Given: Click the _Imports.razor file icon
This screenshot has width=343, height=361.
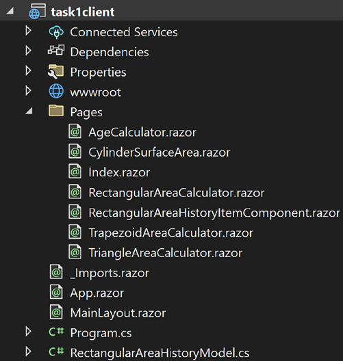Looking at the screenshot, I should [56, 272].
